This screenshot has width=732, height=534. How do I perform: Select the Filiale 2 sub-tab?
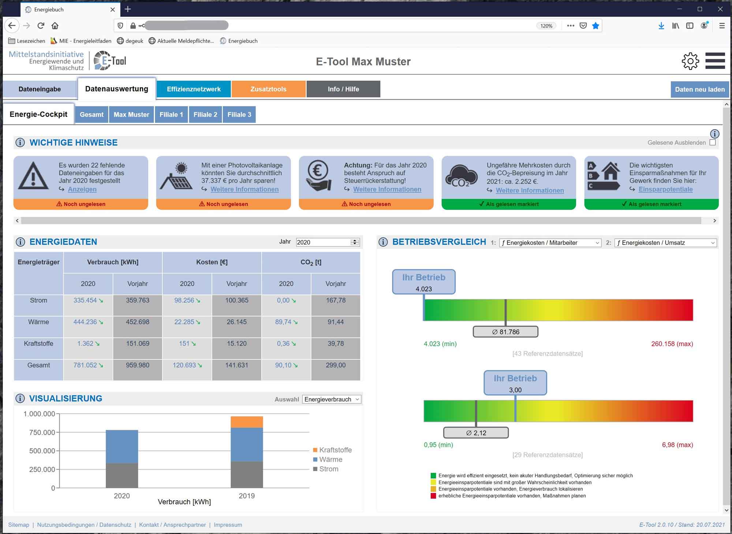tap(205, 115)
